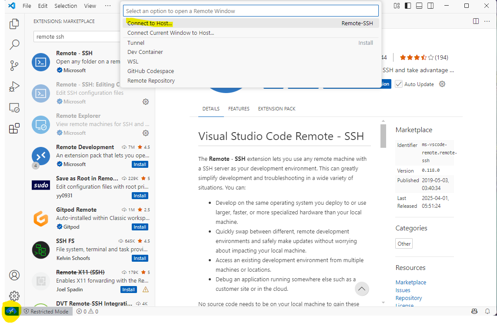497x323 pixels.
Task: Switch to the DETAILS tab
Action: (211, 109)
